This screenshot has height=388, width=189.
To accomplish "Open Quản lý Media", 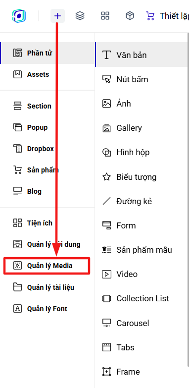I will (x=47, y=266).
